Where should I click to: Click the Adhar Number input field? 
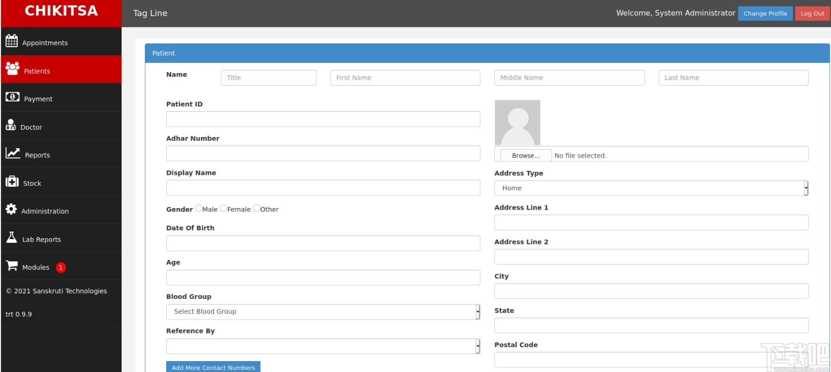pos(323,153)
